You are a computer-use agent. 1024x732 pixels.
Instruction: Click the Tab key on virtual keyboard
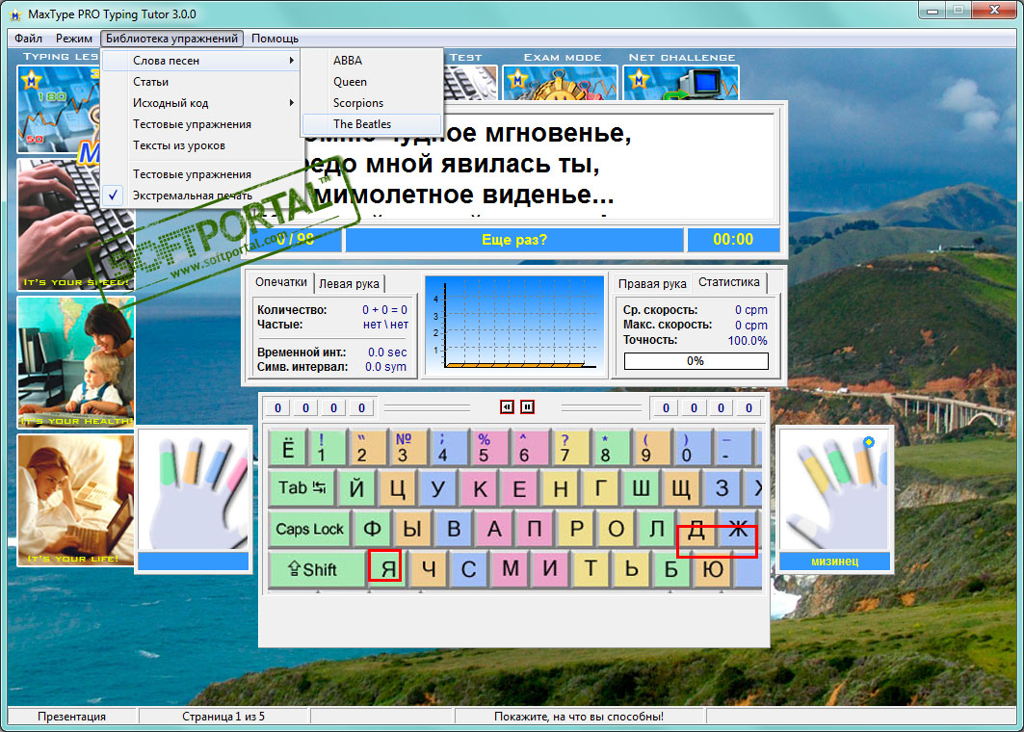[302, 487]
